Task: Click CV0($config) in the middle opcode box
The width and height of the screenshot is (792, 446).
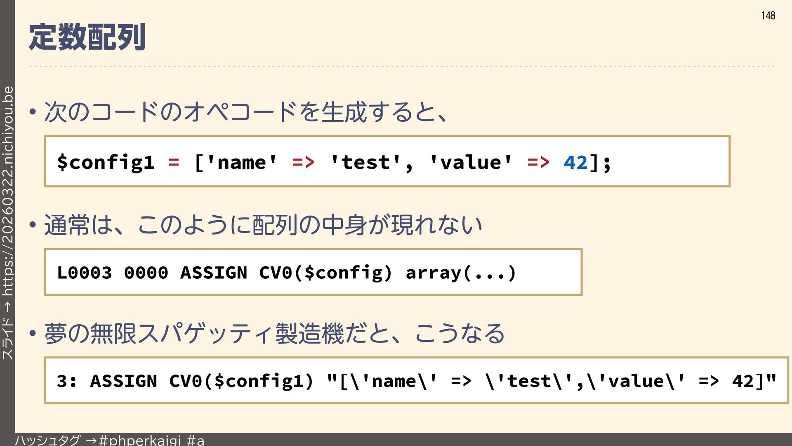Action: [325, 273]
